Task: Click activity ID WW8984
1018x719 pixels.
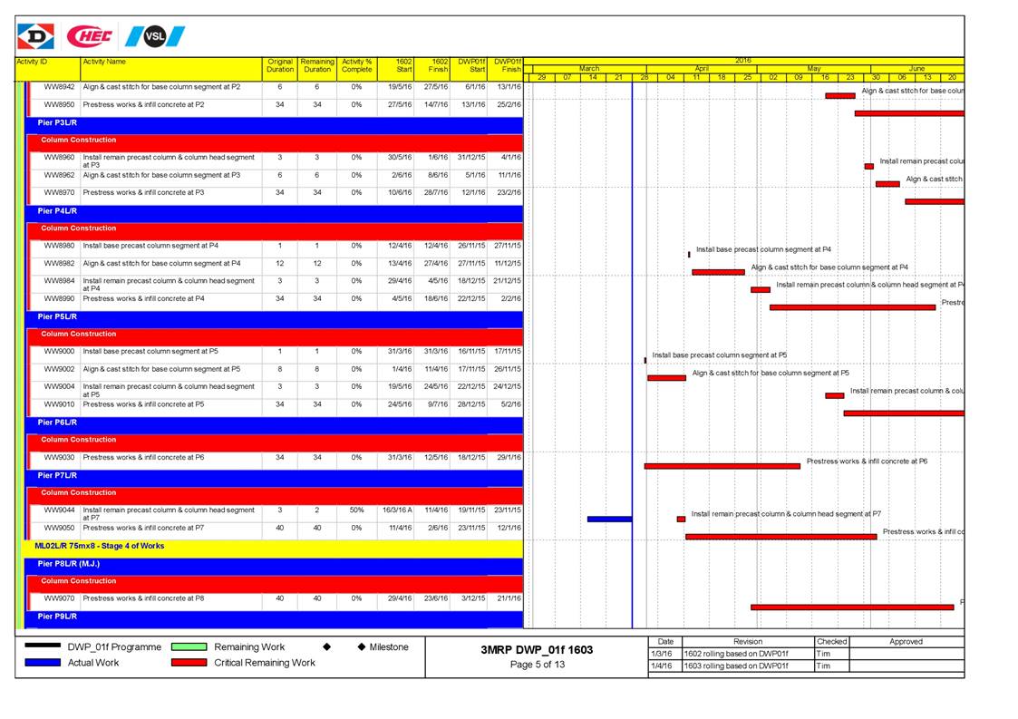Action: 59,281
